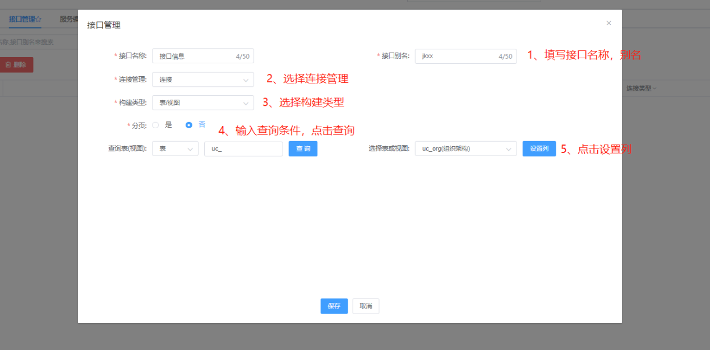
Task: Open the 选择表或视图 dropdown
Action: [x=465, y=148]
